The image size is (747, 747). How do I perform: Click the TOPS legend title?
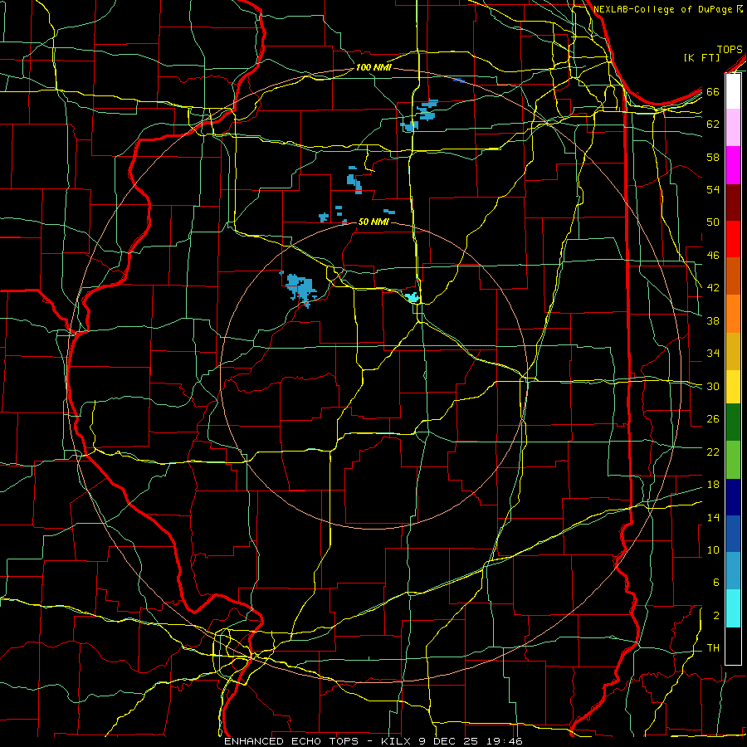730,50
